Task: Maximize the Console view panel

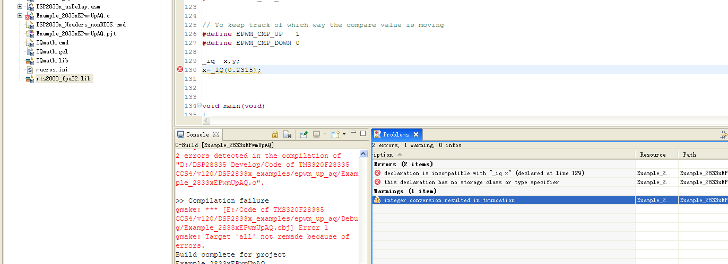Action: tap(363, 133)
